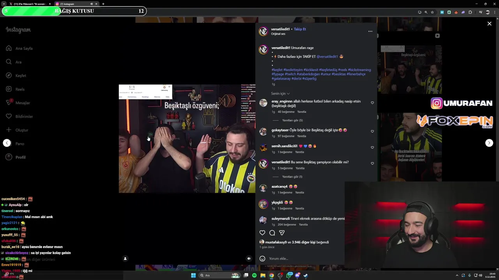This screenshot has height=280, width=499.
Task: Reply to gokaytaser's comment with Yanıtla
Action: pyautogui.click(x=302, y=136)
